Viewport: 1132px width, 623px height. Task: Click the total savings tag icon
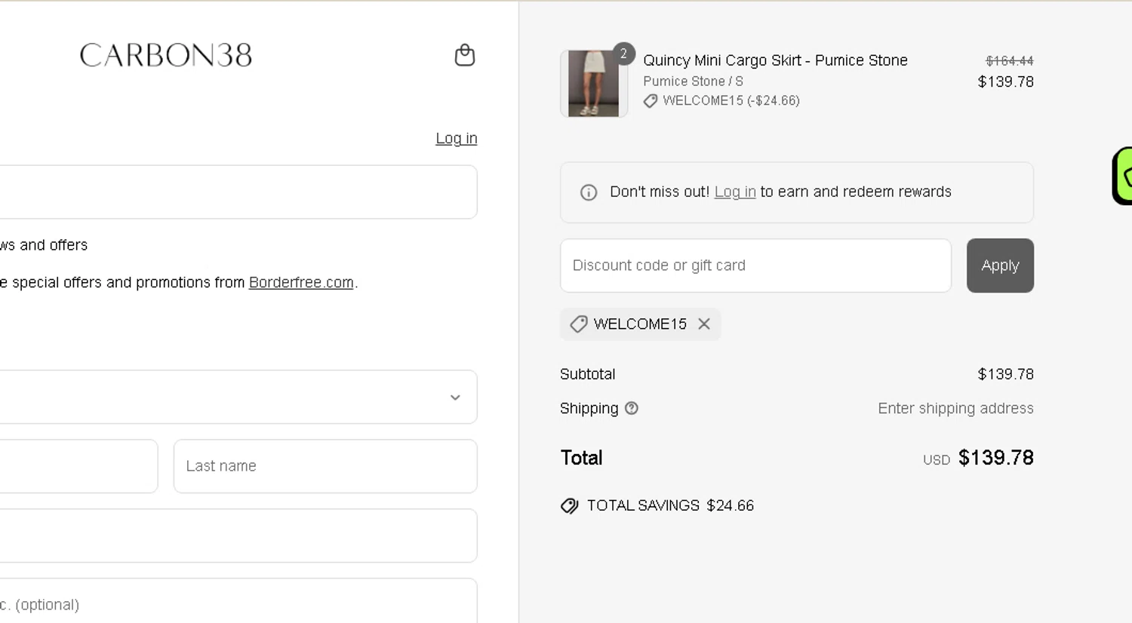pos(570,506)
